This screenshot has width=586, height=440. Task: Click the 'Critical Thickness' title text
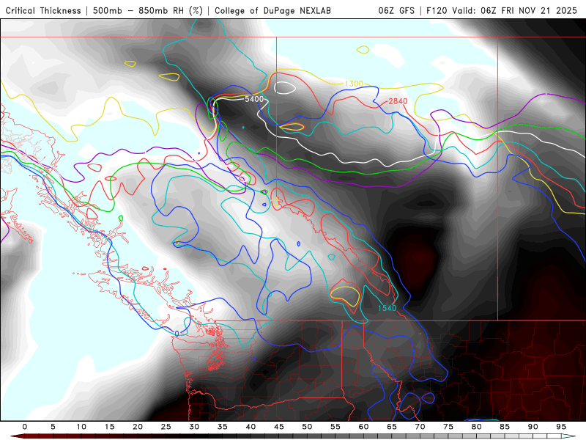tap(43, 10)
